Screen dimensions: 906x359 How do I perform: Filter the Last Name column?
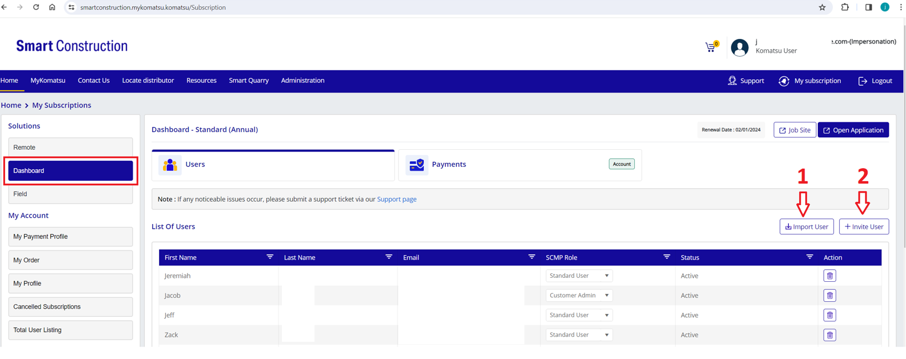point(389,257)
